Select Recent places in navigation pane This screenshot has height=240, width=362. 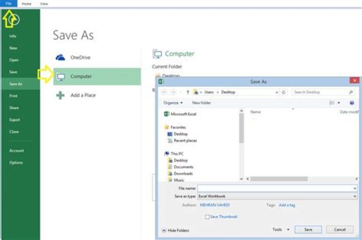pos(183,141)
